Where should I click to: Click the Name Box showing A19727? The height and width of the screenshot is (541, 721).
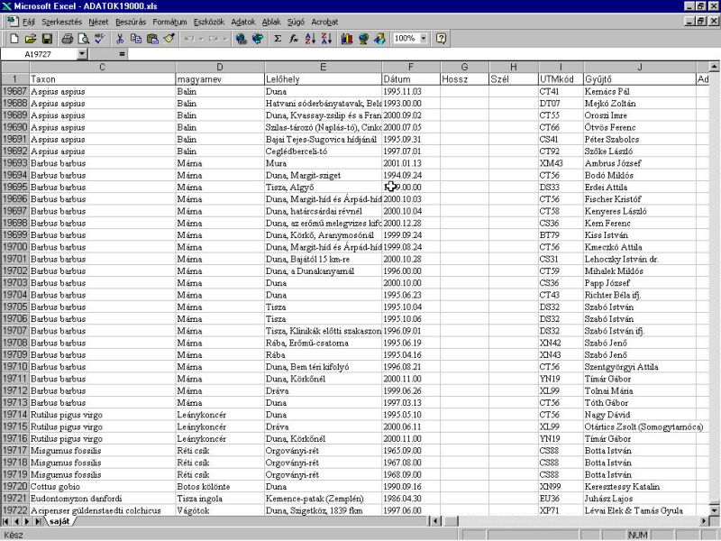click(x=39, y=54)
